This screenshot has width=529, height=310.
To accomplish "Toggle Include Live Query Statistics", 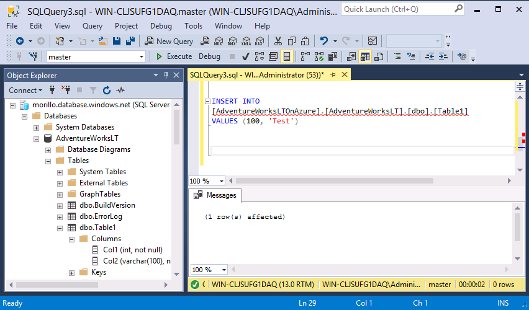I will [x=319, y=56].
